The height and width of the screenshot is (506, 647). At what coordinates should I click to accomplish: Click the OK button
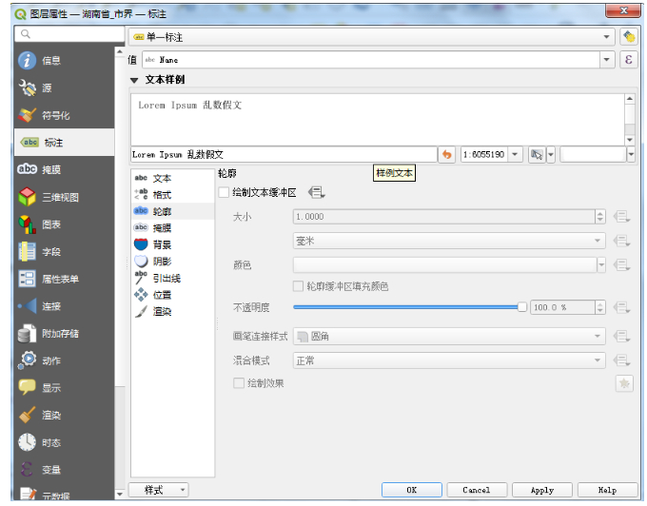pyautogui.click(x=411, y=490)
